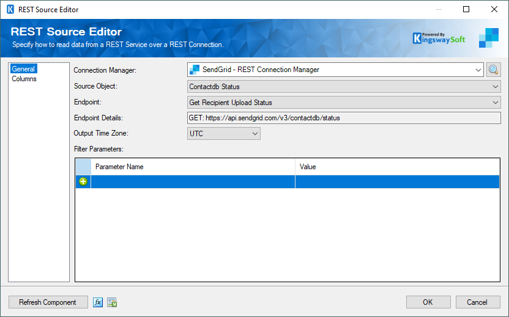
Task: Maximize the REST Source Editor window
Action: 466,9
